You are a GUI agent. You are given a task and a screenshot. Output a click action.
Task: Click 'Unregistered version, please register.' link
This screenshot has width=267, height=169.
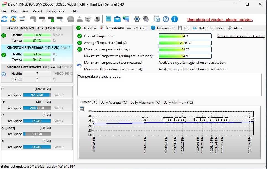(x=220, y=20)
